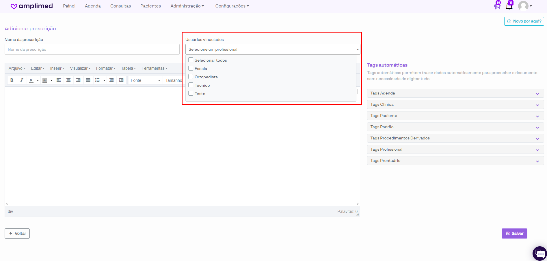The height and width of the screenshot is (261, 547).
Task: Enable the Técnico checkbox
Action: pos(191,85)
